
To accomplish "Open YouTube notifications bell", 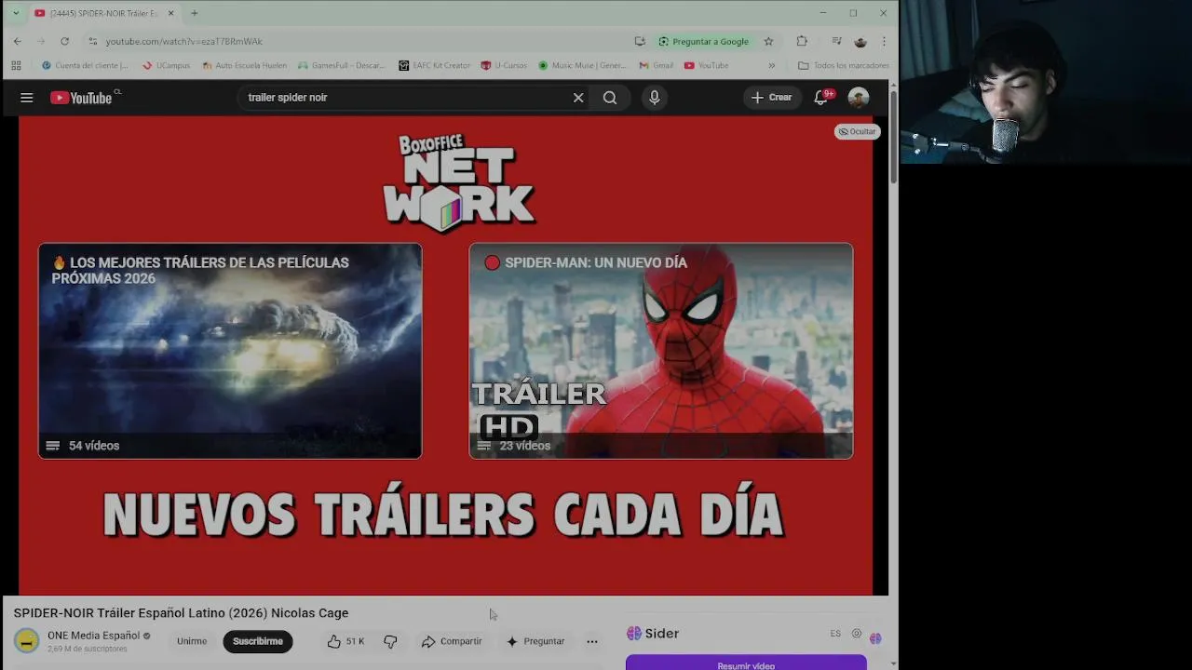I will (x=821, y=98).
